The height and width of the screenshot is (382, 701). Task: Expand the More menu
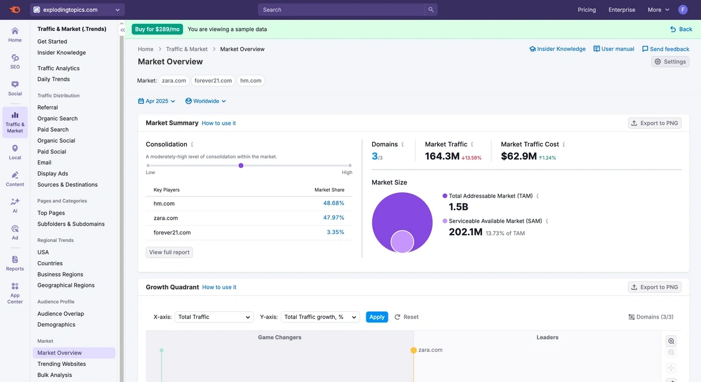tap(658, 10)
